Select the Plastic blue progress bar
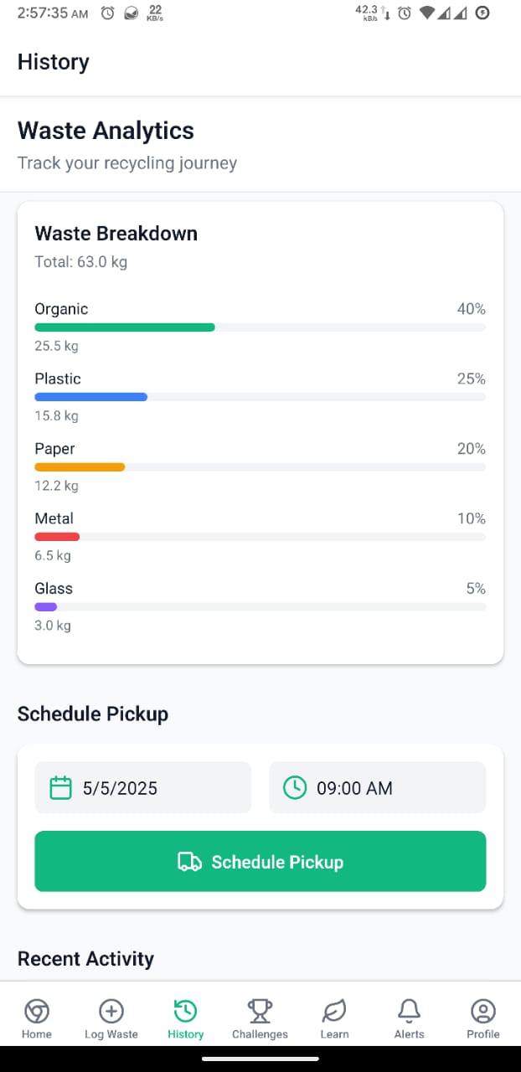Image resolution: width=521 pixels, height=1072 pixels. [x=90, y=397]
